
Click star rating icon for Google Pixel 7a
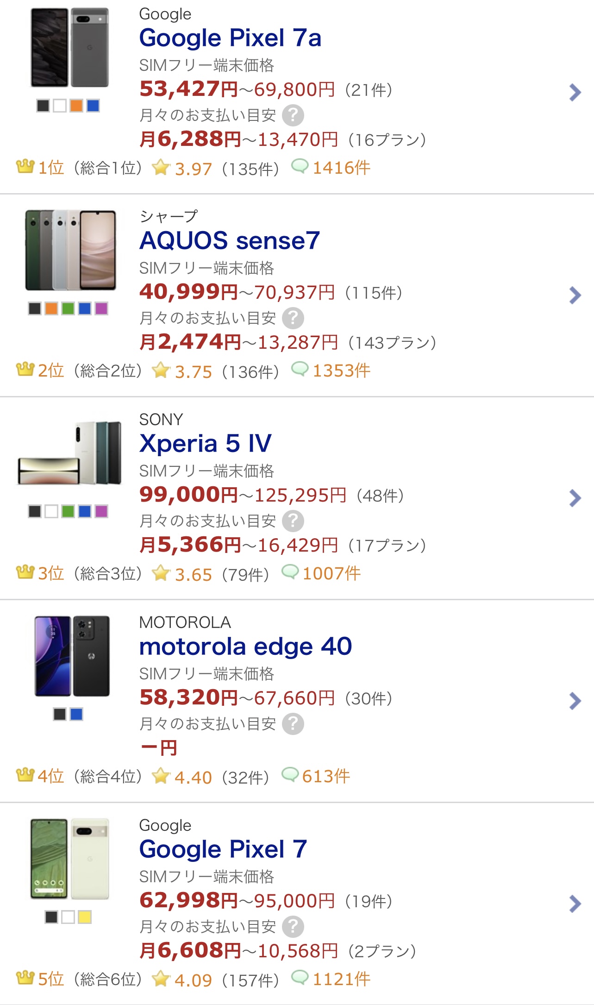click(161, 167)
